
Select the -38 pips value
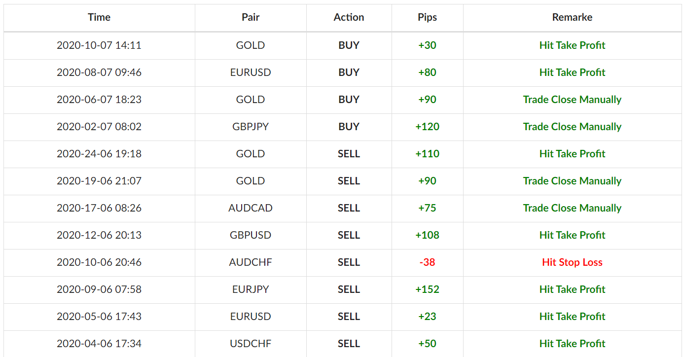tap(428, 262)
